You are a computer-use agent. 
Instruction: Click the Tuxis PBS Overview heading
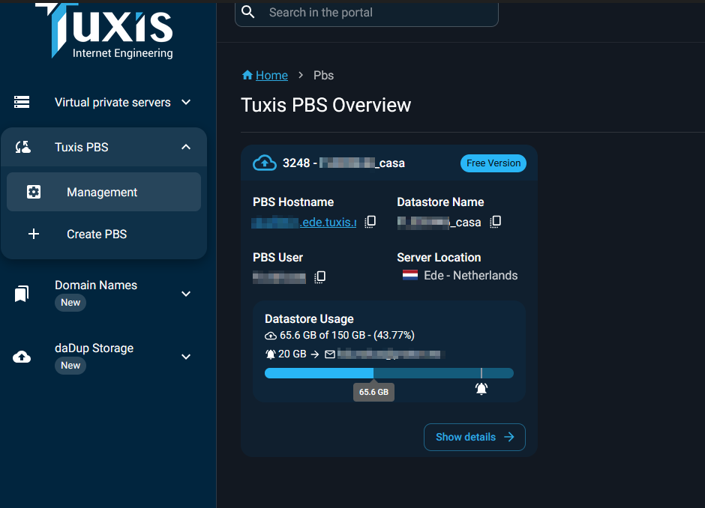tap(326, 105)
